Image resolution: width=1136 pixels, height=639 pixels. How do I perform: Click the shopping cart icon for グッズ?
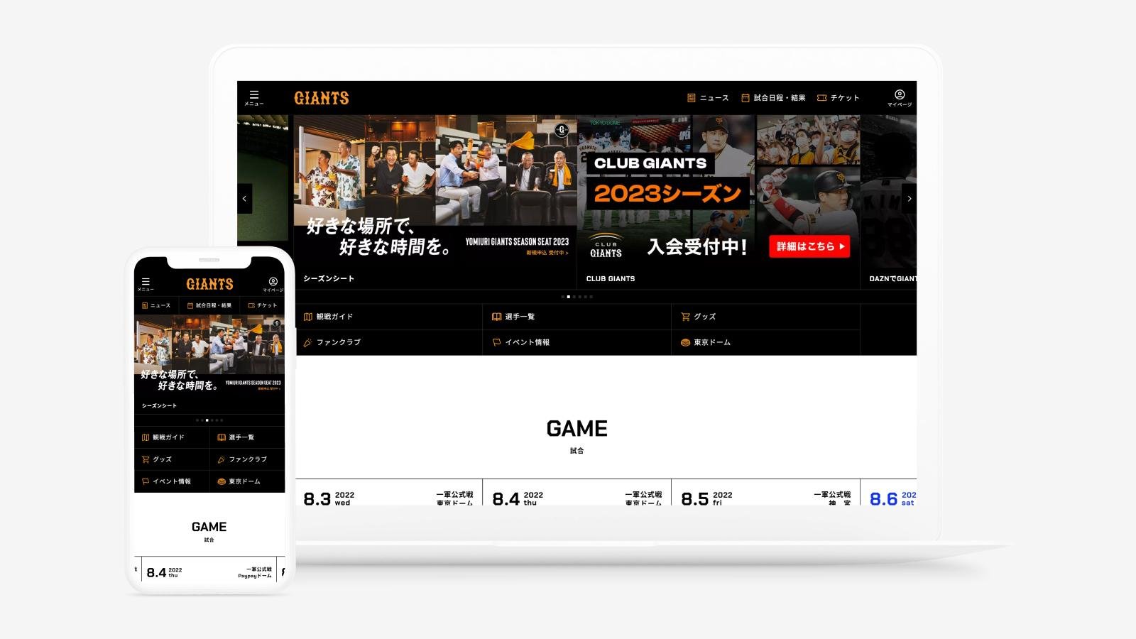pyautogui.click(x=685, y=317)
